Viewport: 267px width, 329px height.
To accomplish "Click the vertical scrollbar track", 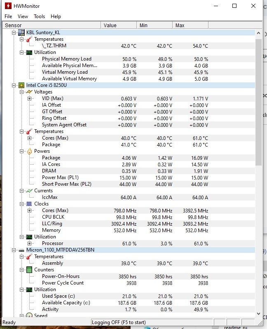I will (x=259, y=226).
